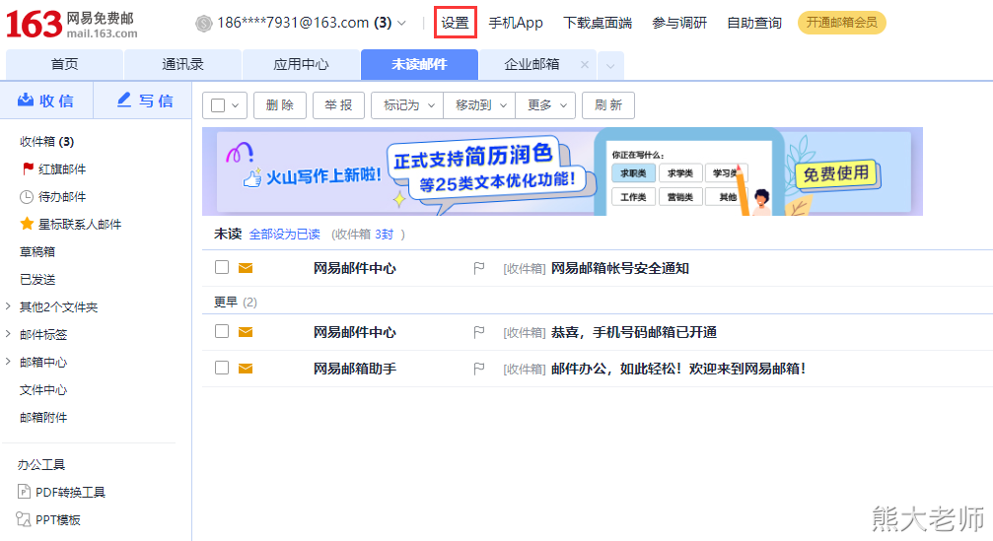Click the 待办邮件 sidebar label
The height and width of the screenshot is (541, 993).
tap(62, 197)
